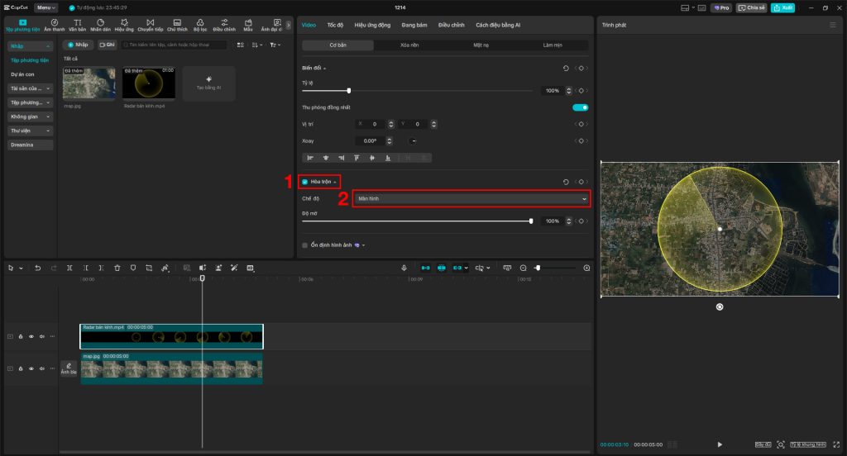
Task: Delete selected clip with trash icon
Action: pos(117,268)
